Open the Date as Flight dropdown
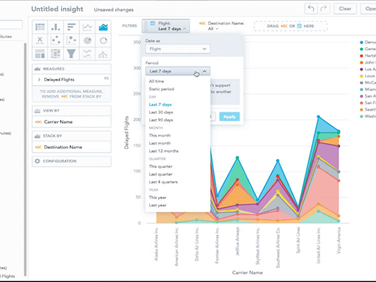 click(x=177, y=49)
